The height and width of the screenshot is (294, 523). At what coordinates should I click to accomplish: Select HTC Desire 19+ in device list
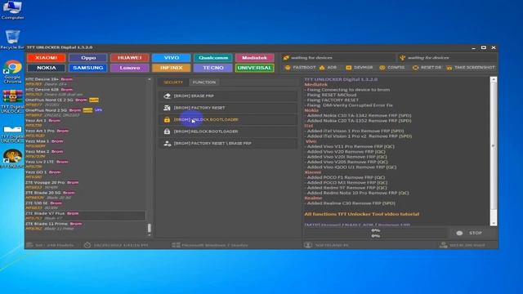[x=86, y=82]
